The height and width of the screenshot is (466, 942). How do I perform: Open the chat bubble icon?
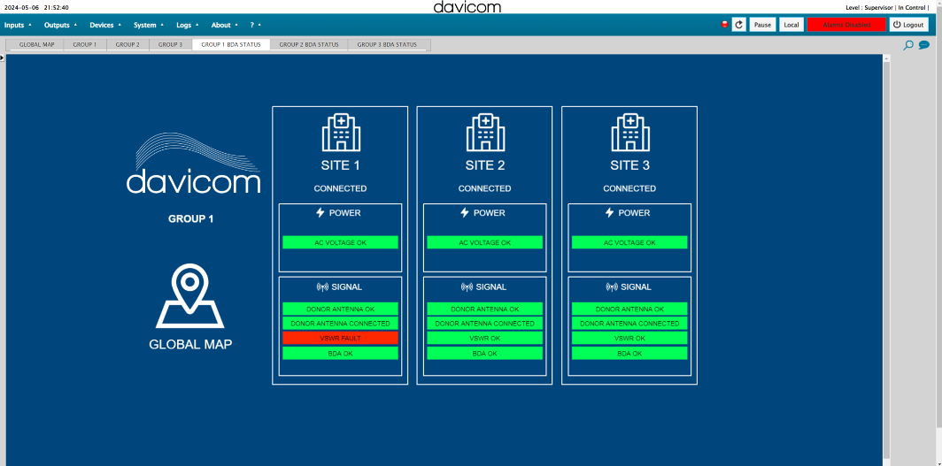[923, 45]
